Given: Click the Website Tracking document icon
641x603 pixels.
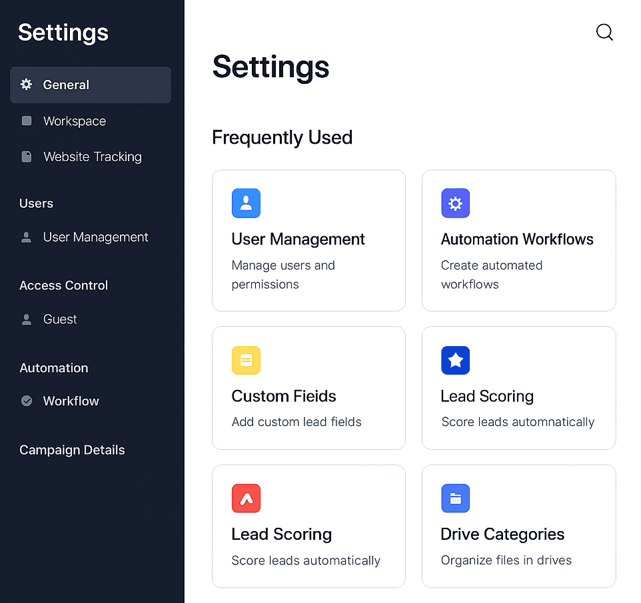Looking at the screenshot, I should click(26, 156).
